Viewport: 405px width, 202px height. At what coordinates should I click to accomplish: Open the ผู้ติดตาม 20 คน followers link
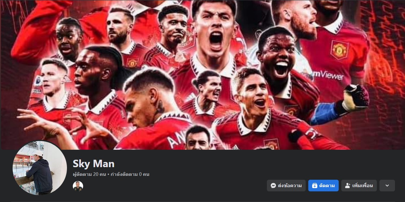89,174
